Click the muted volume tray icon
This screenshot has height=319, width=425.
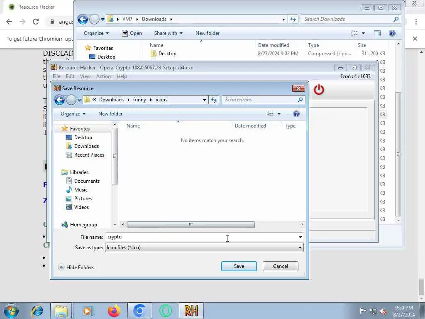pos(383,311)
